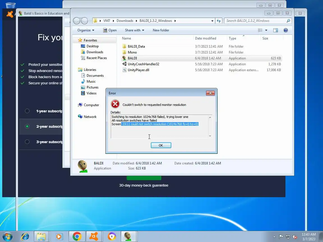This screenshot has height=242, width=323.
Task: Select 1-year subscription radio in Avast
Action: click(x=27, y=111)
